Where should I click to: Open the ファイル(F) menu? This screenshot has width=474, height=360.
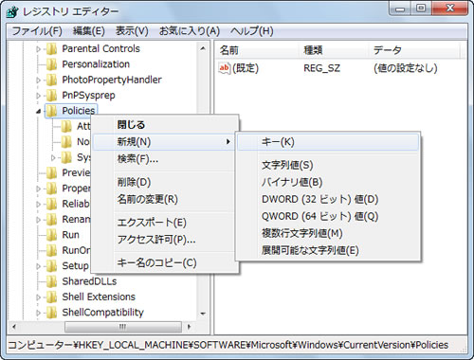pos(37,31)
